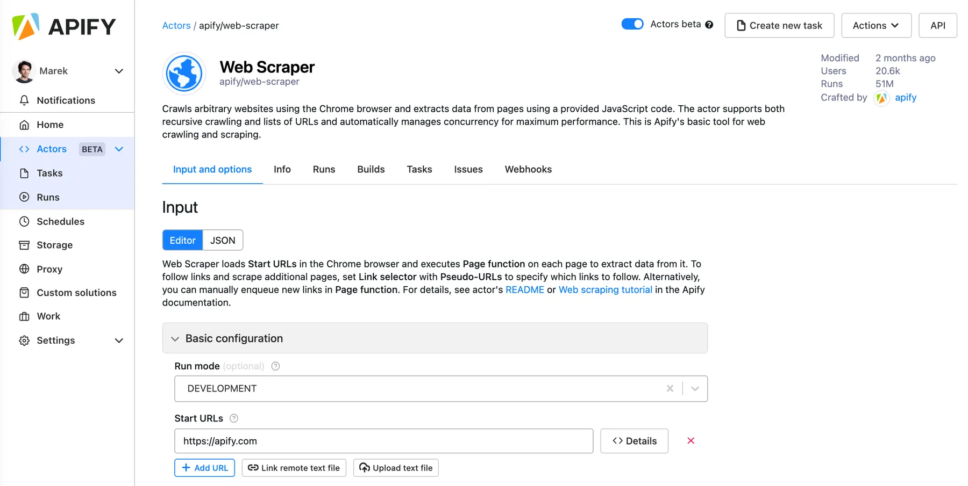Select the Editor input mode
This screenshot has width=968, height=486.
coord(183,240)
